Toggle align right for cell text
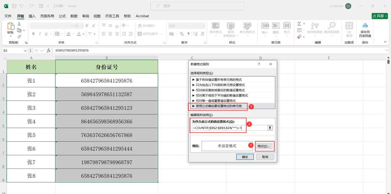The width and height of the screenshot is (391, 194). click(x=117, y=34)
